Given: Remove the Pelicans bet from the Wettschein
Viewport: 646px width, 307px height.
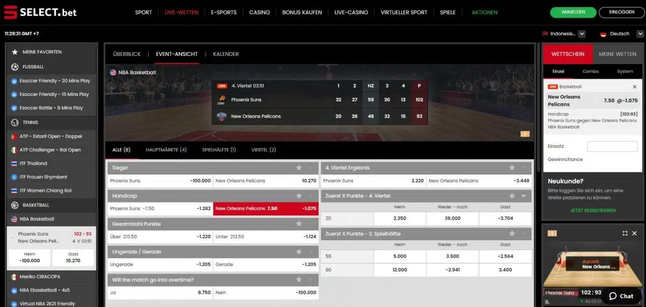Looking at the screenshot, I should click(634, 86).
